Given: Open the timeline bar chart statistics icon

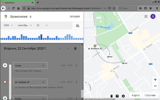Looking at the screenshot, I should point(78,25).
